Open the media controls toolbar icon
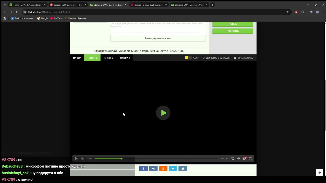The width and height of the screenshot is (326, 183). pyautogui.click(x=311, y=12)
